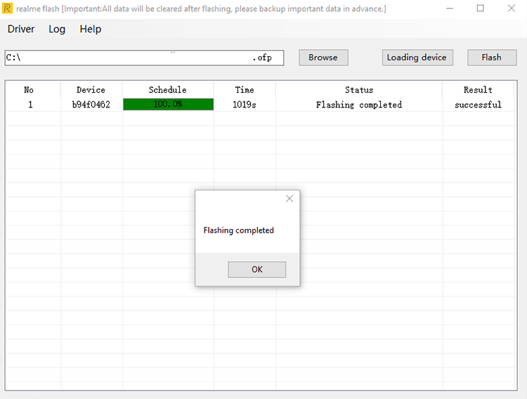This screenshot has width=527, height=399.
Task: Click the realme flash app icon
Action: 7,8
